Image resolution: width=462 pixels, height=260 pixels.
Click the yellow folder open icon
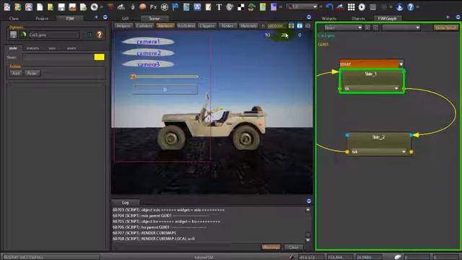click(x=51, y=6)
